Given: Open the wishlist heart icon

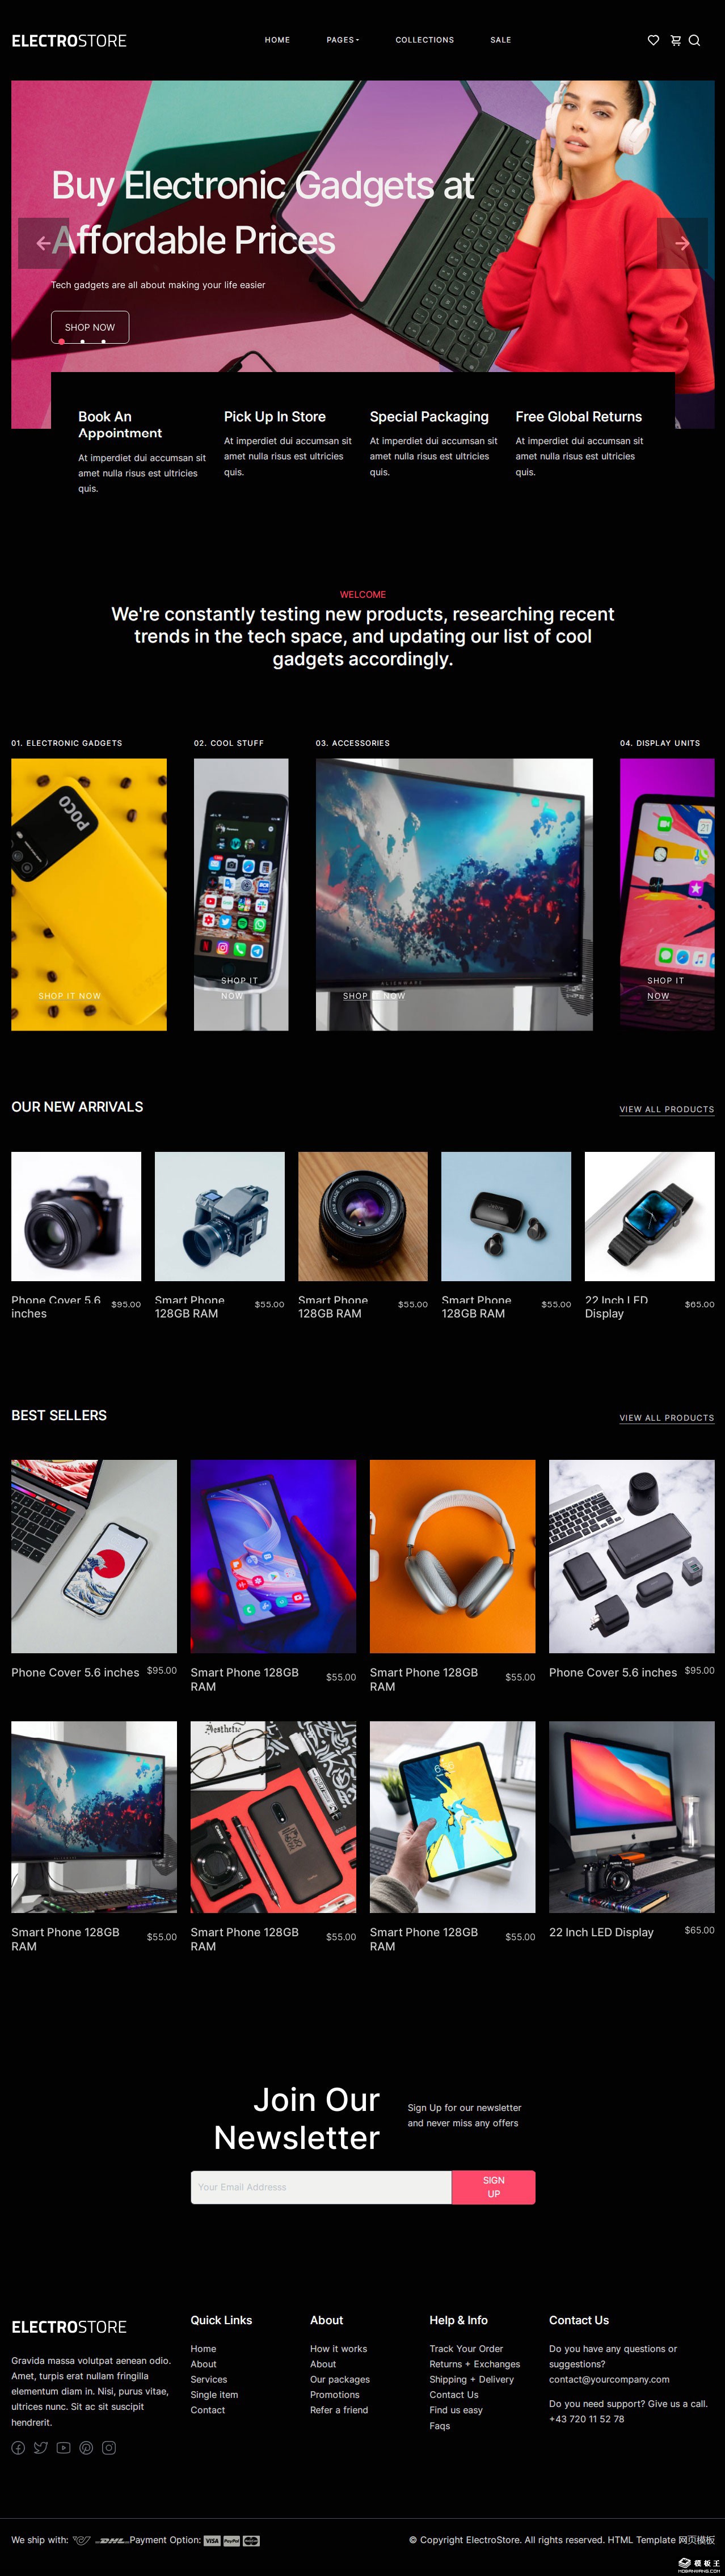Looking at the screenshot, I should (653, 40).
